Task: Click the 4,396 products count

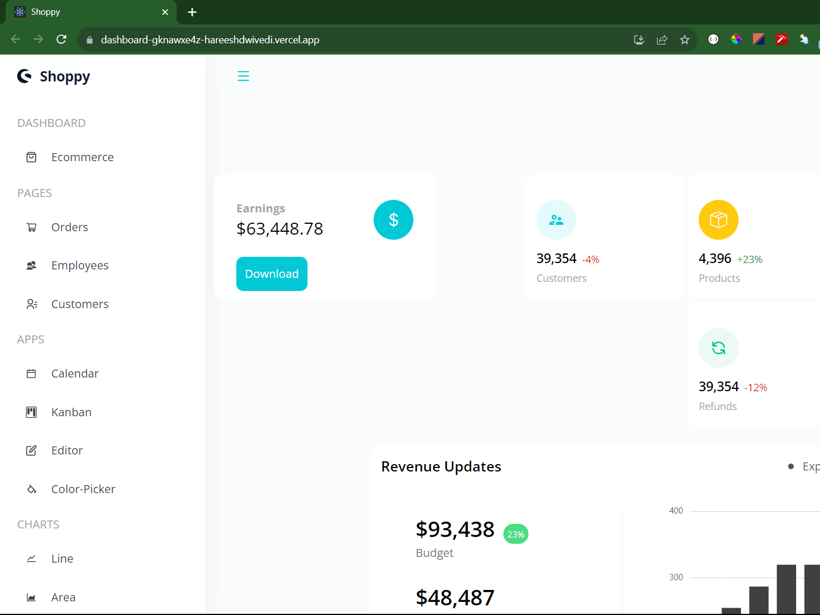Action: point(715,259)
